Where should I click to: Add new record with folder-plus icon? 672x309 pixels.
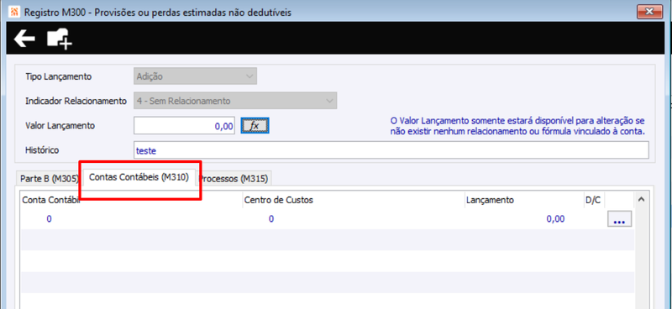point(59,39)
